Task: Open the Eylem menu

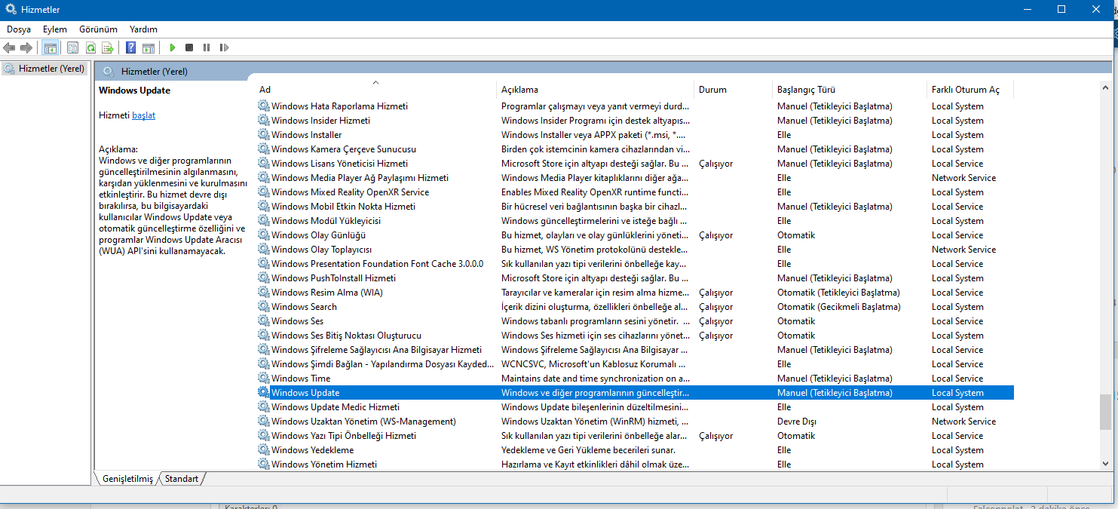Action: coord(55,29)
